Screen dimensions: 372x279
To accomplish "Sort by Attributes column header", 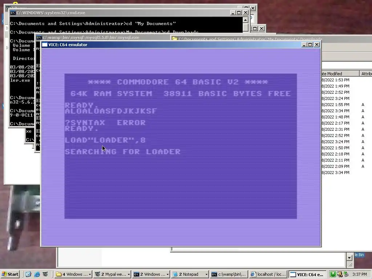I will [366, 73].
